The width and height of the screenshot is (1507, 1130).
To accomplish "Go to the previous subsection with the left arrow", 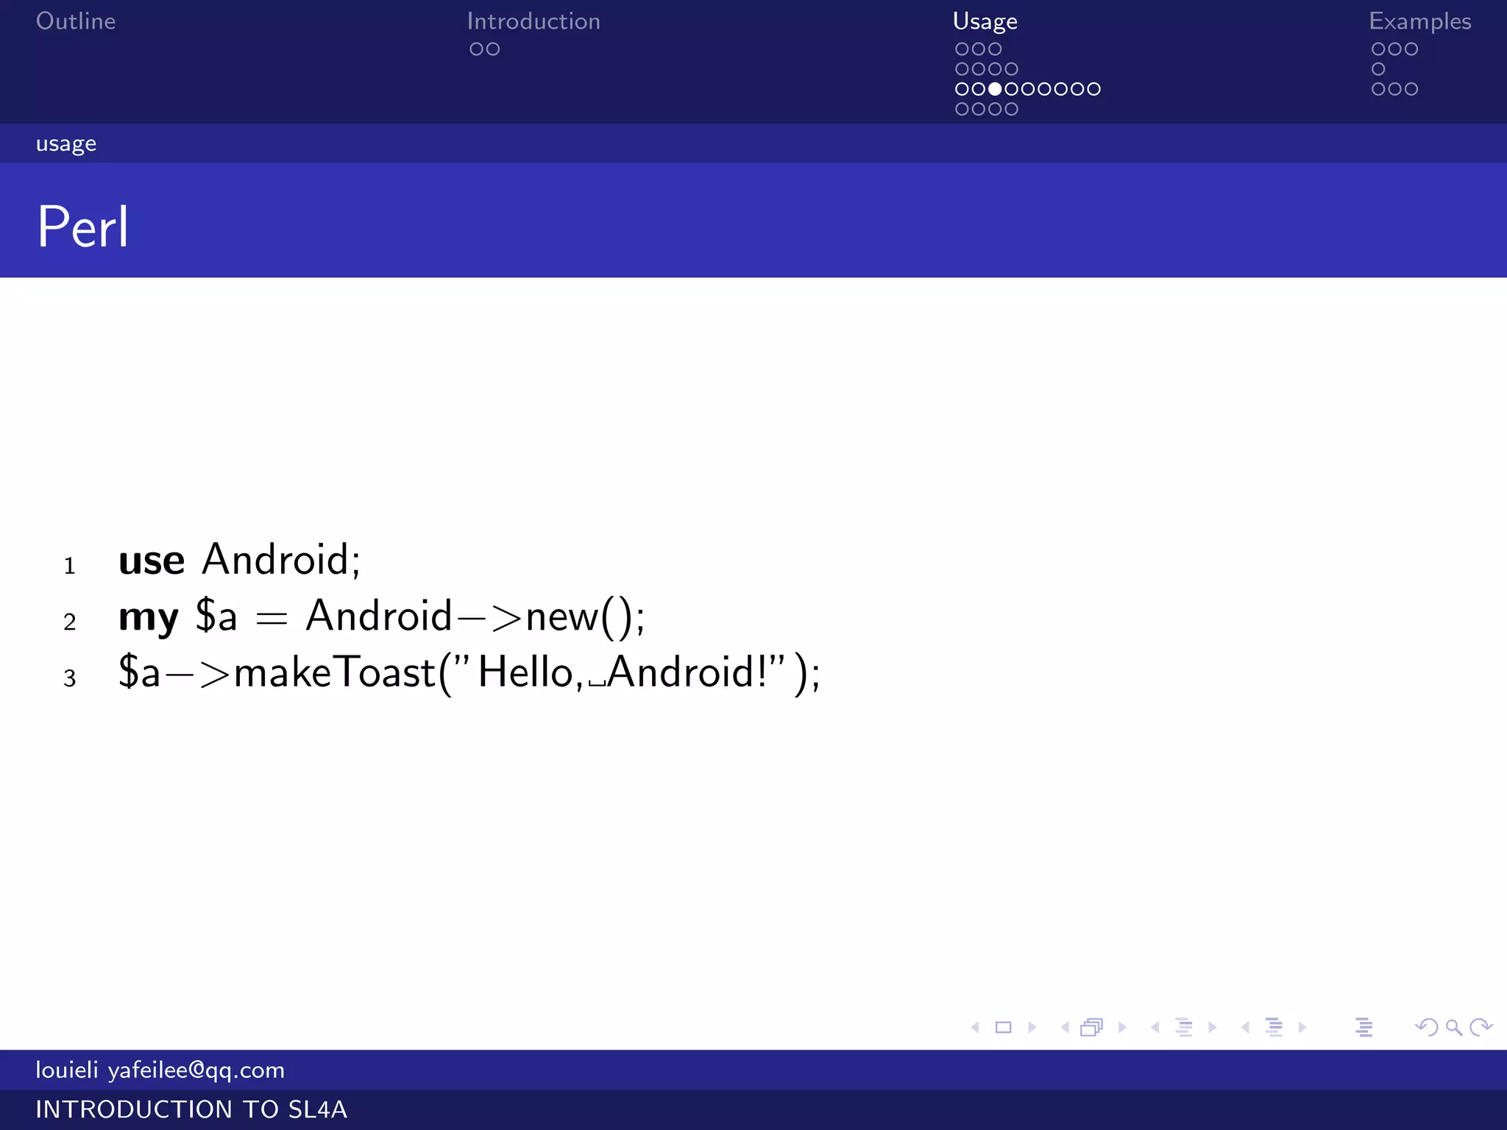I will tap(1155, 1027).
